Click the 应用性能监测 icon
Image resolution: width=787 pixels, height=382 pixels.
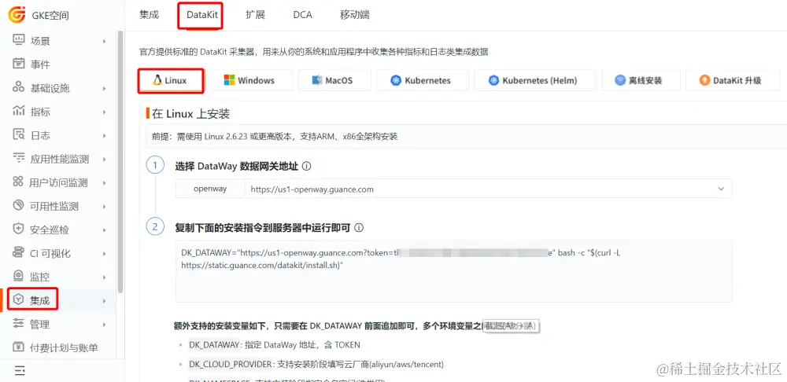coord(19,159)
